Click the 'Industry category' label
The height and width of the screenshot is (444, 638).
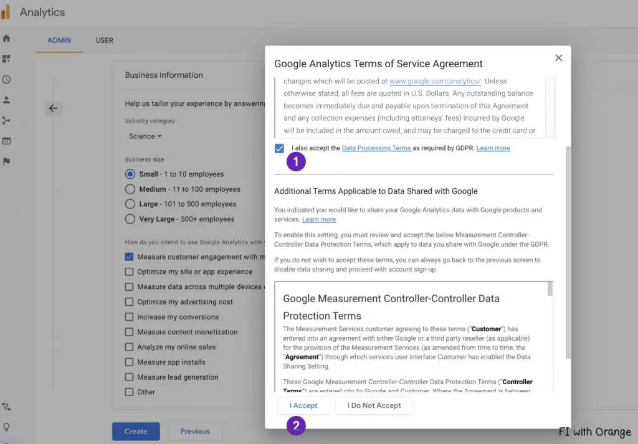tap(150, 121)
